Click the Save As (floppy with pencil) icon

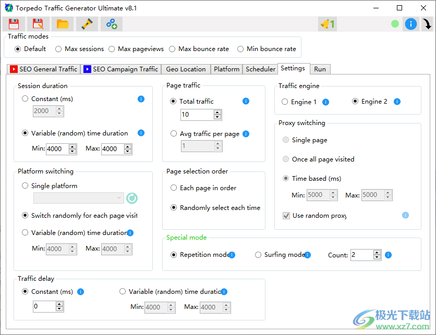pos(38,24)
